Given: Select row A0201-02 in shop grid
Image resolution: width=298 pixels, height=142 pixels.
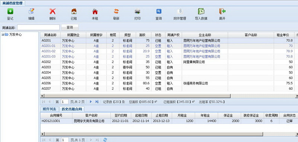Looking at the screenshot, I should [169, 51].
